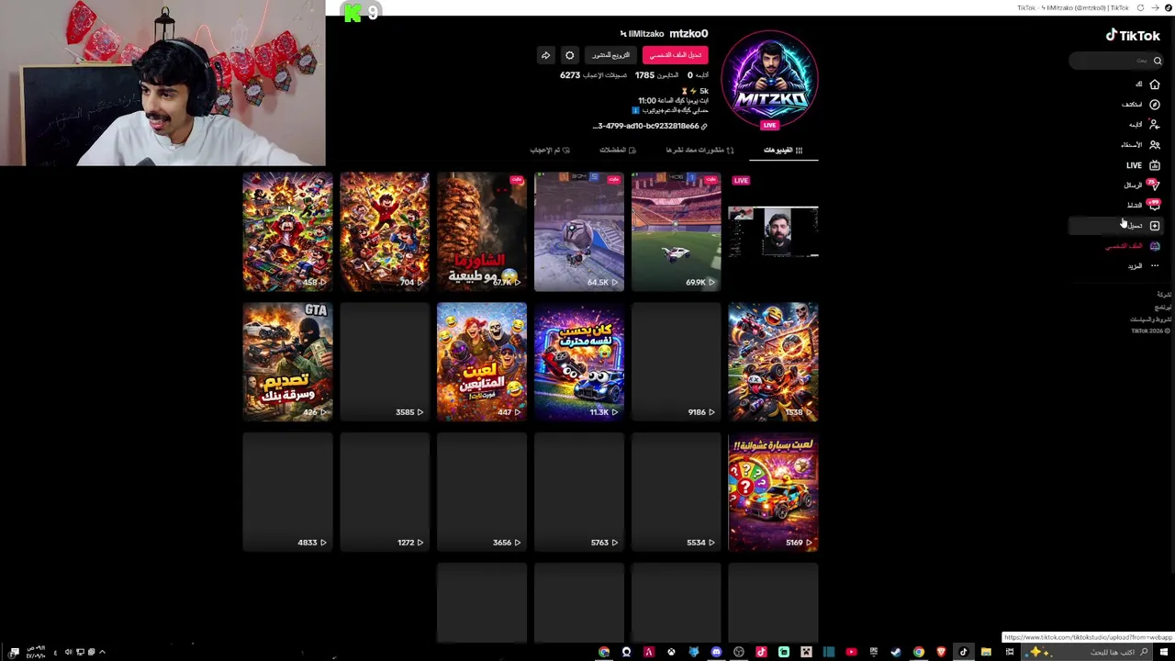Select the Videos tab
Screen dimensions: 1175x661
[x=782, y=150]
